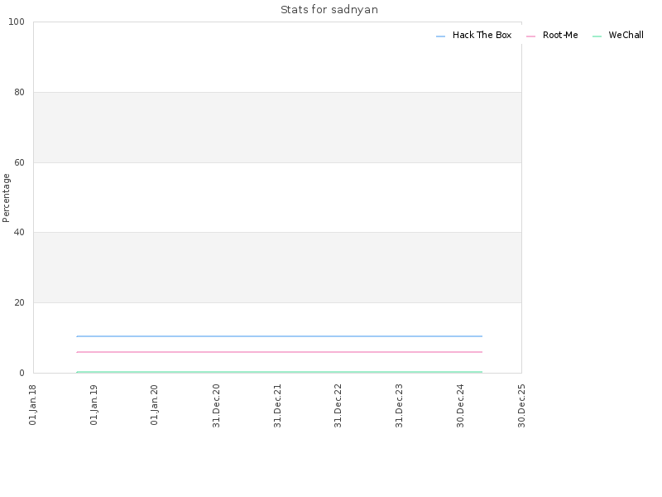Click the 30.Dec.24 date axis label
Screen dimensions: 662x497
point(460,406)
